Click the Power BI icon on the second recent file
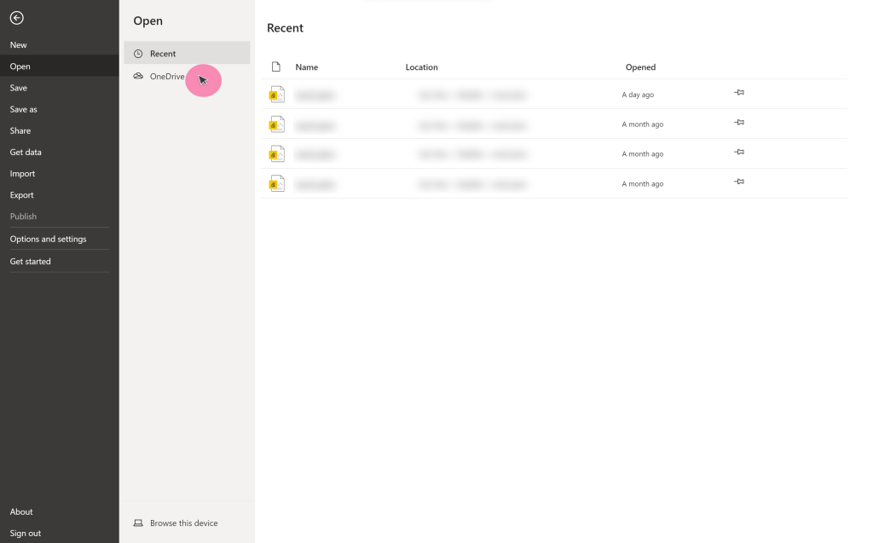Screen dimensions: 873x543 (x=275, y=124)
